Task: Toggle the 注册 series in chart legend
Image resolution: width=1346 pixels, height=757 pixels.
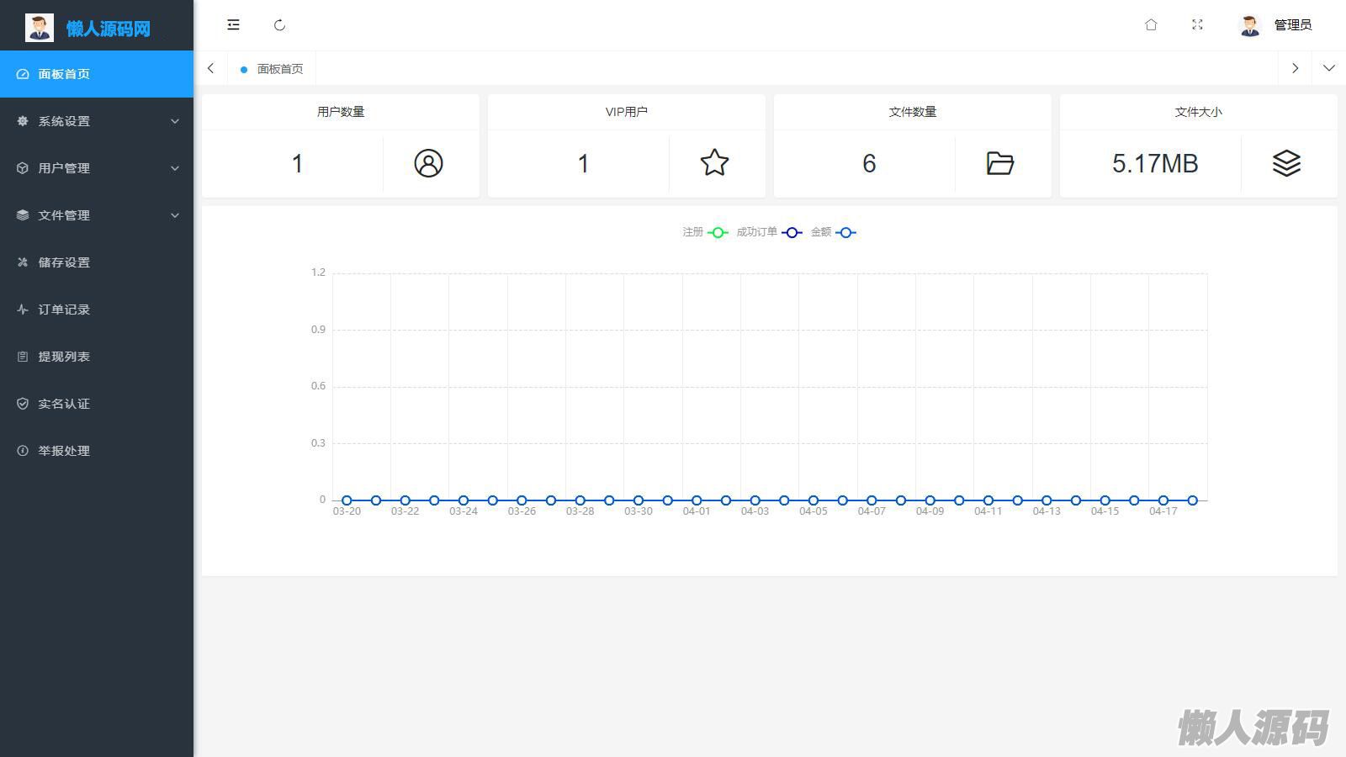Action: pos(705,232)
